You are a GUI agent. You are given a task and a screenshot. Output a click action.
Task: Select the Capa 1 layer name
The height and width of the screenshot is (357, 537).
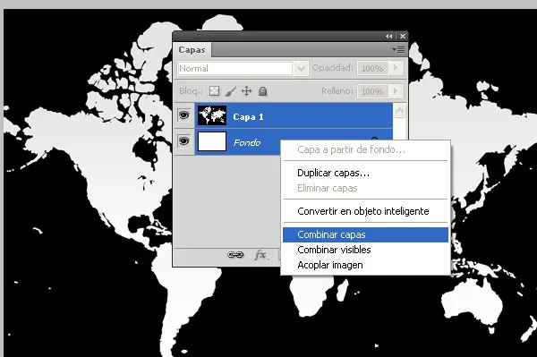click(x=248, y=117)
